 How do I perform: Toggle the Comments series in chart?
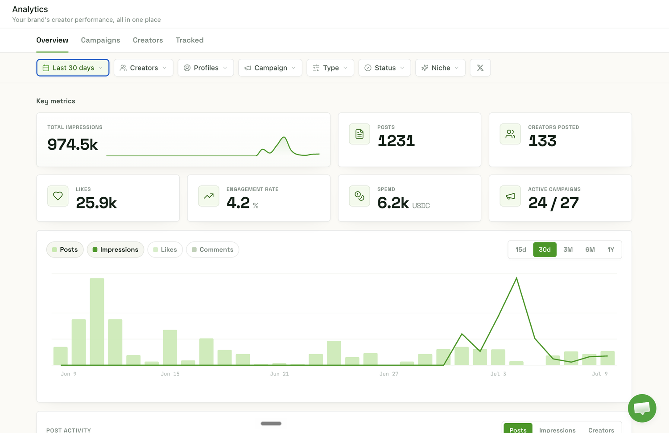click(x=213, y=249)
